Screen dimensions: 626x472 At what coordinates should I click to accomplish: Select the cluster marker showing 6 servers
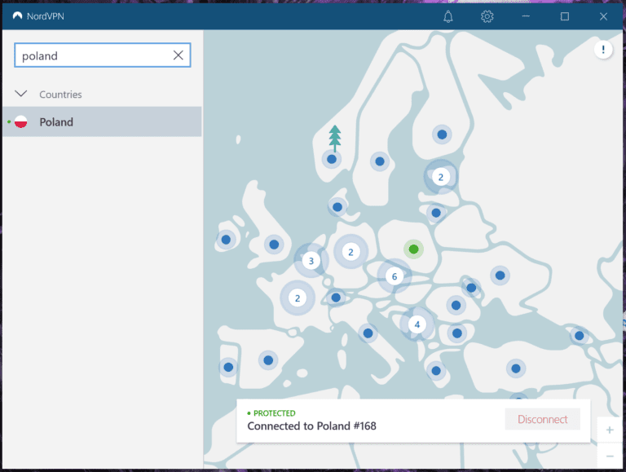click(x=395, y=276)
